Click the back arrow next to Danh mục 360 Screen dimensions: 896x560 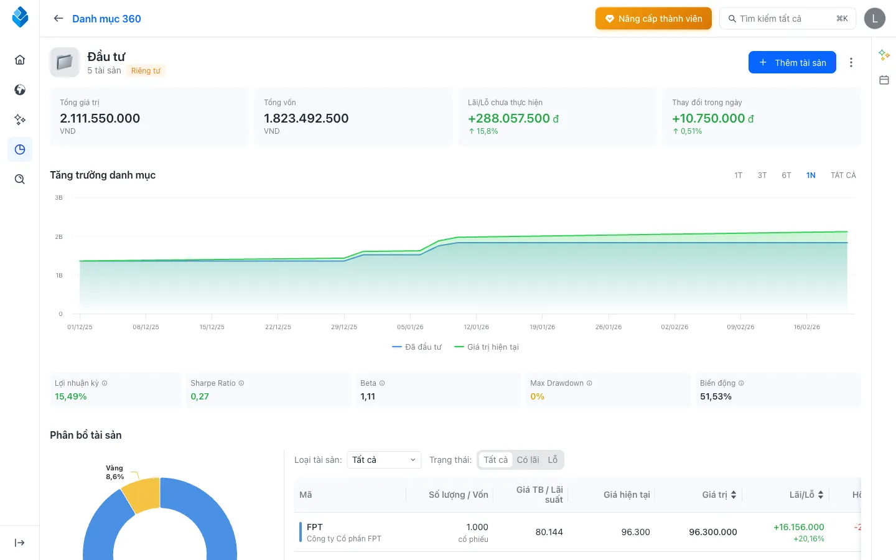coord(58,18)
